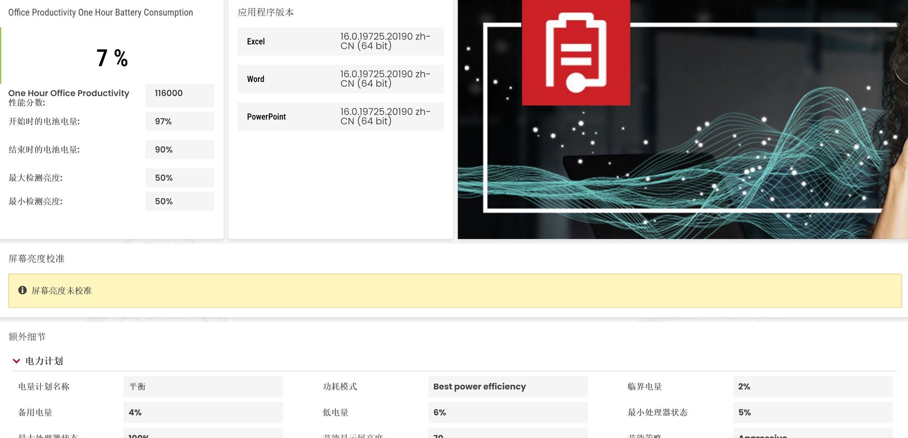Collapse the 电力计划 section

pyautogui.click(x=44, y=360)
